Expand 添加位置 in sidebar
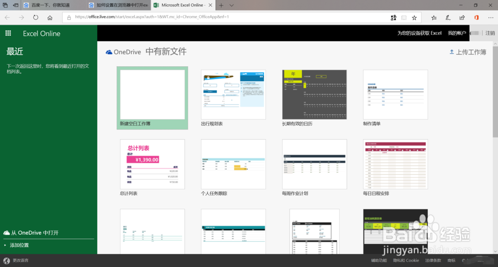Screen dimensions: 498x267 coord(16,245)
